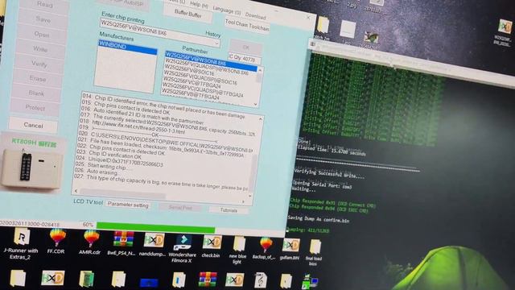Click the green progress bar at 60%
Viewport: 515px width, 290px height.
point(155,227)
